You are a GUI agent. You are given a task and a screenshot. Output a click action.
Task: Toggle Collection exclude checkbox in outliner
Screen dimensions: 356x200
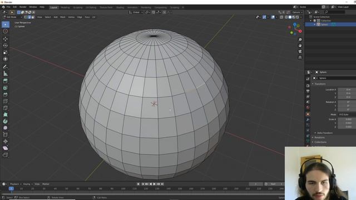[x=315, y=21]
